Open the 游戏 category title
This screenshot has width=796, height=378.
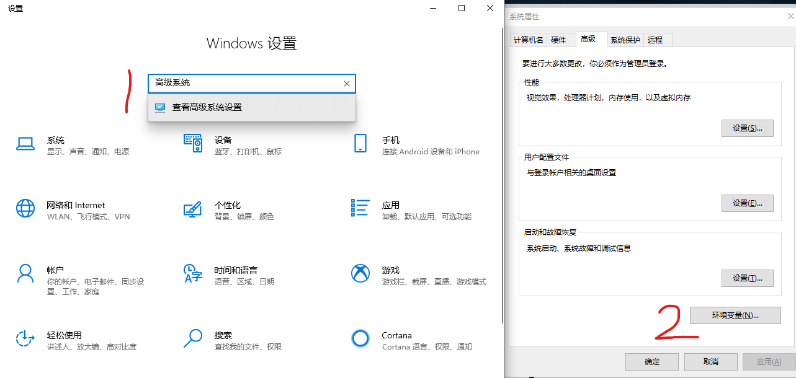tap(391, 270)
